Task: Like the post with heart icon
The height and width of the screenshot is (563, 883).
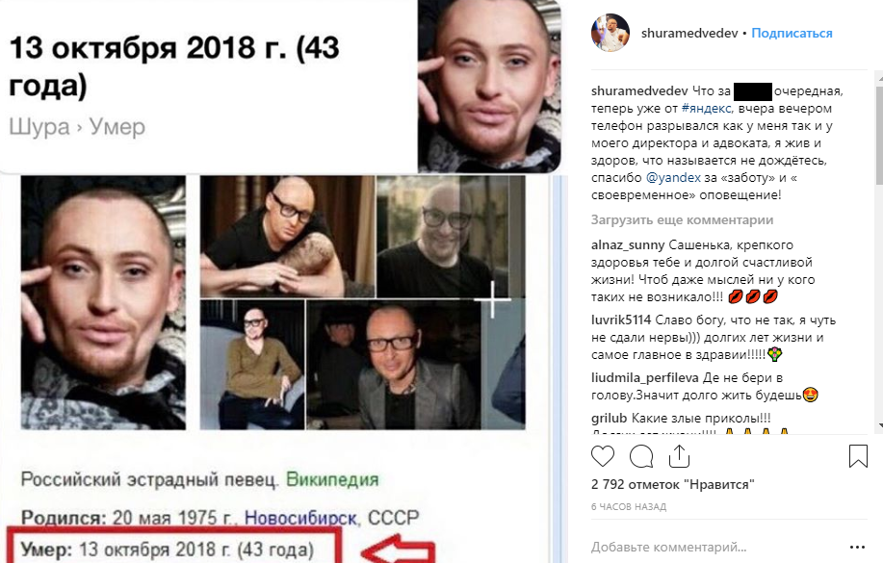Action: pyautogui.click(x=603, y=456)
